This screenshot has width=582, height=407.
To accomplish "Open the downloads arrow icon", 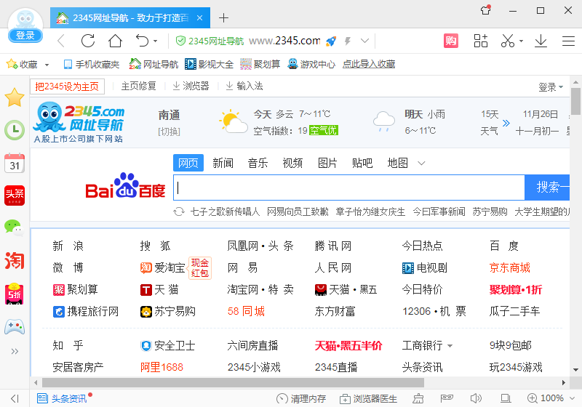I will (x=541, y=41).
